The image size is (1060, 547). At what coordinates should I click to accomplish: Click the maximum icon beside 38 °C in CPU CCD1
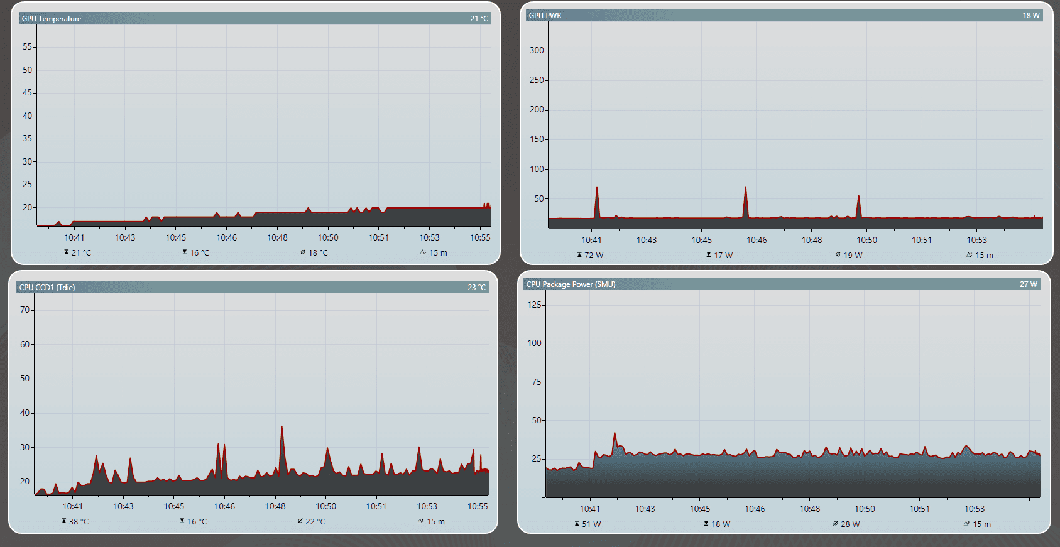pyautogui.click(x=63, y=521)
